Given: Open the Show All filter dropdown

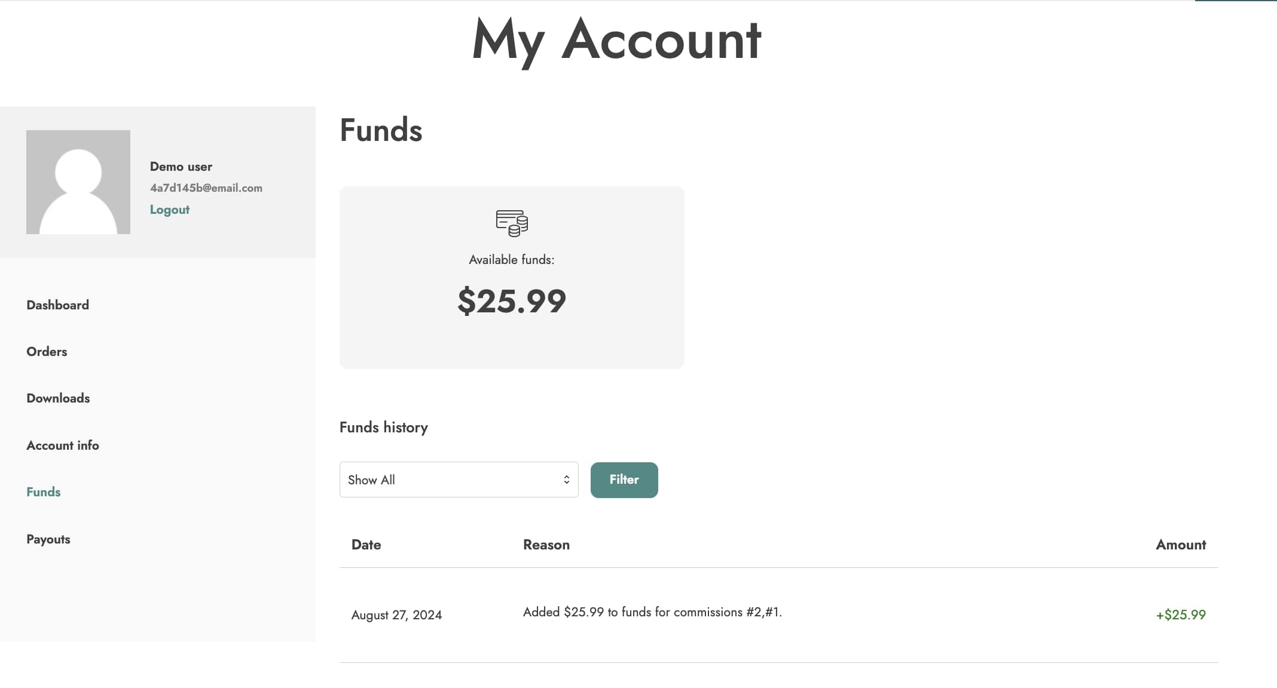Looking at the screenshot, I should point(459,480).
